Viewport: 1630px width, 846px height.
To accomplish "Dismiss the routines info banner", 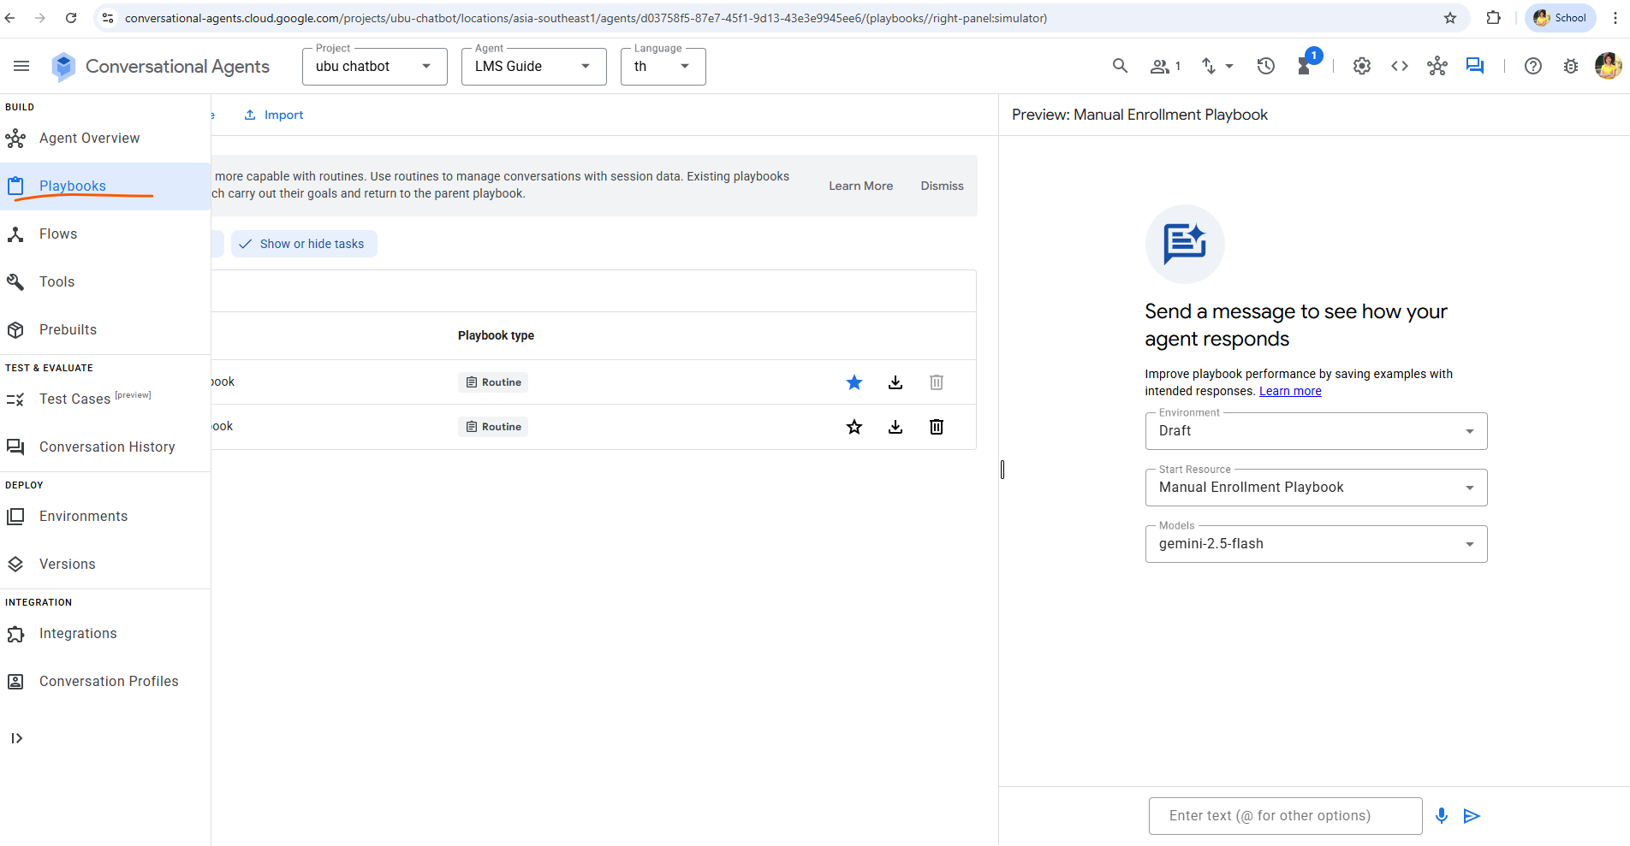I will click(942, 186).
